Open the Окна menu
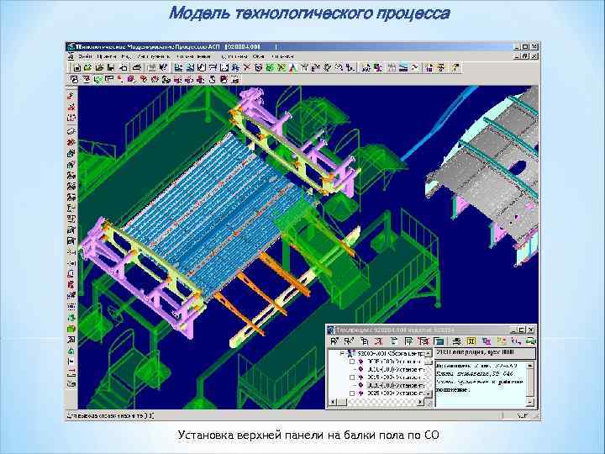Viewport: 605px width, 454px height. [259, 56]
